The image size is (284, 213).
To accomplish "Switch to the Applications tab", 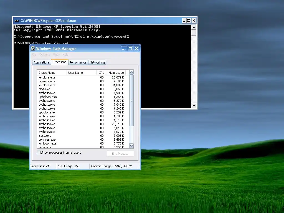I will click(42, 62).
